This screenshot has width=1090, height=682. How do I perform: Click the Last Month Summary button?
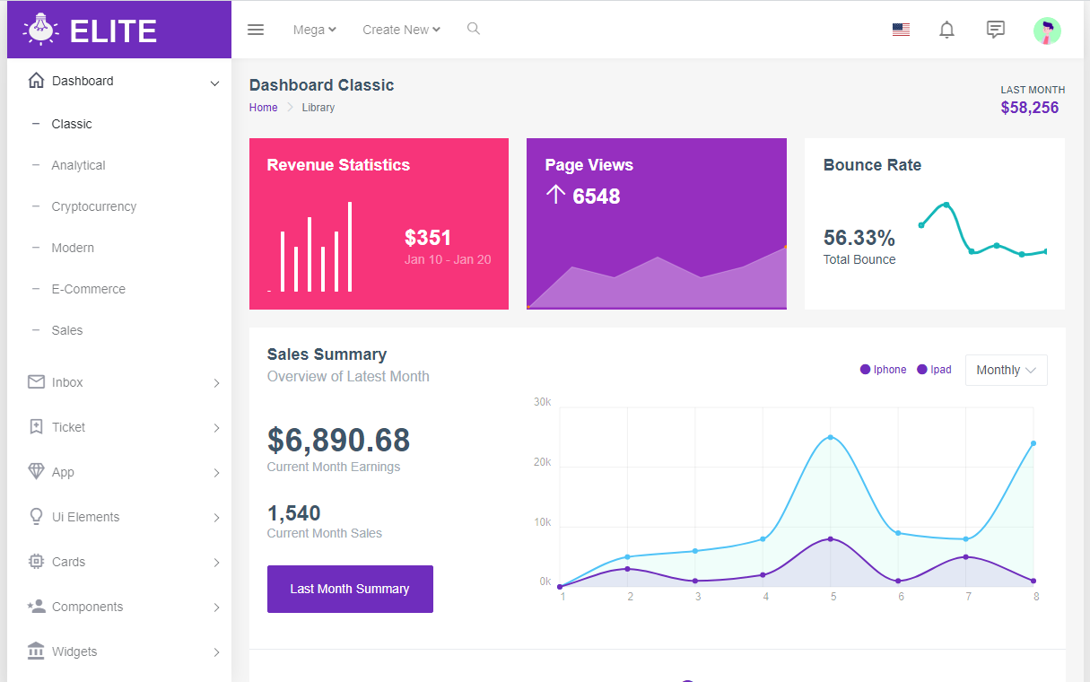point(350,589)
